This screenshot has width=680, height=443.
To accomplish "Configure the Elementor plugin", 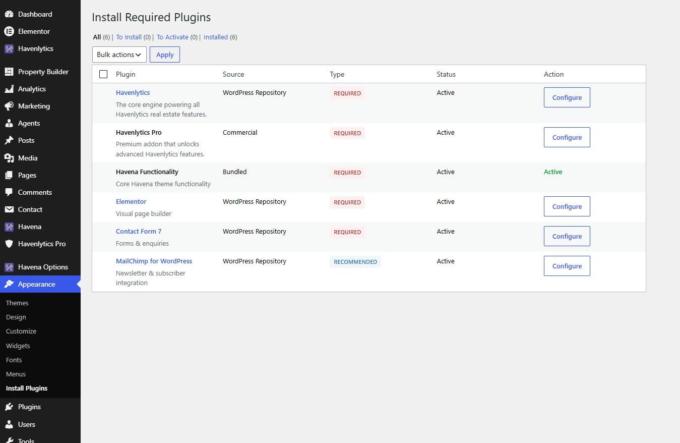I will (567, 206).
